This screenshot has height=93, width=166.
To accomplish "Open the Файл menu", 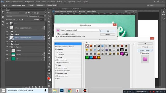I will point(8,2).
